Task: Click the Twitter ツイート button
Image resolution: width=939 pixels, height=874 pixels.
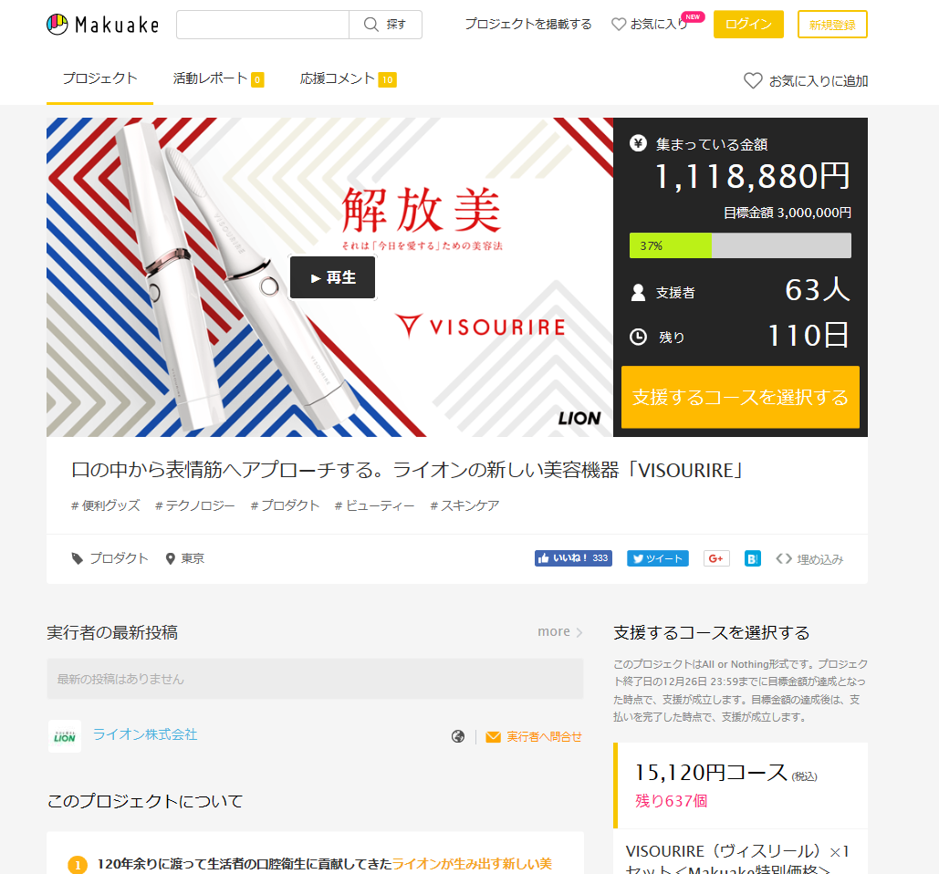Action: point(658,558)
